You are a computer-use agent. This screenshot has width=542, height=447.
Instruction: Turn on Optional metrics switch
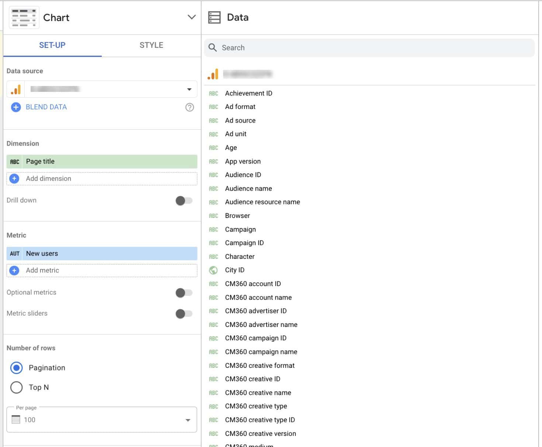coord(184,293)
